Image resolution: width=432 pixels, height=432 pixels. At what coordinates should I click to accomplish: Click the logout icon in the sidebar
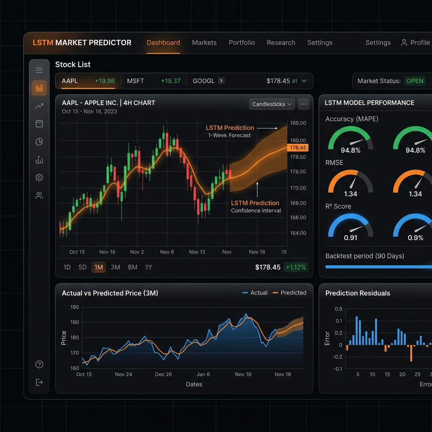pyautogui.click(x=39, y=382)
